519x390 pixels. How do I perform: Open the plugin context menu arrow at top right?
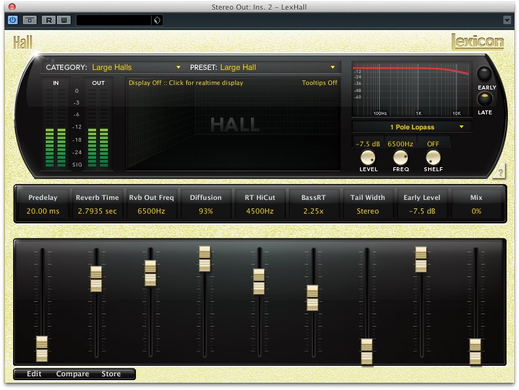pos(507,20)
